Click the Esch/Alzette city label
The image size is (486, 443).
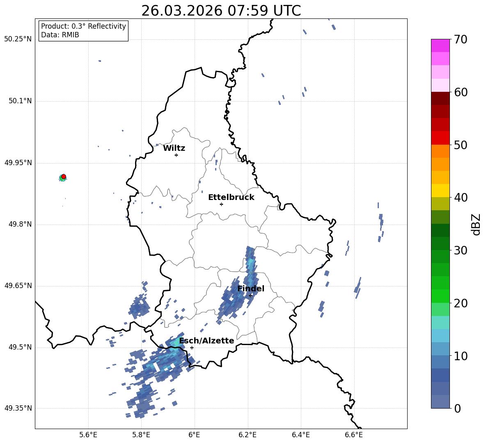pos(207,341)
